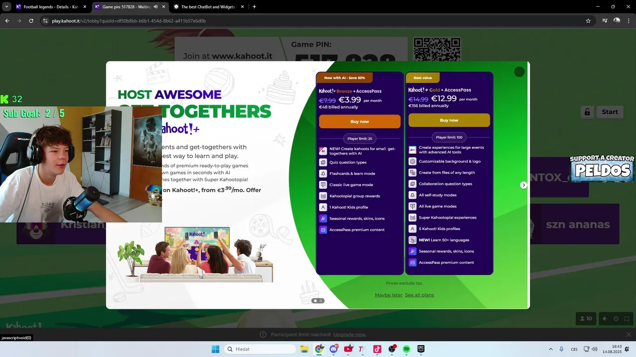Click the Maybe later link

pos(389,295)
